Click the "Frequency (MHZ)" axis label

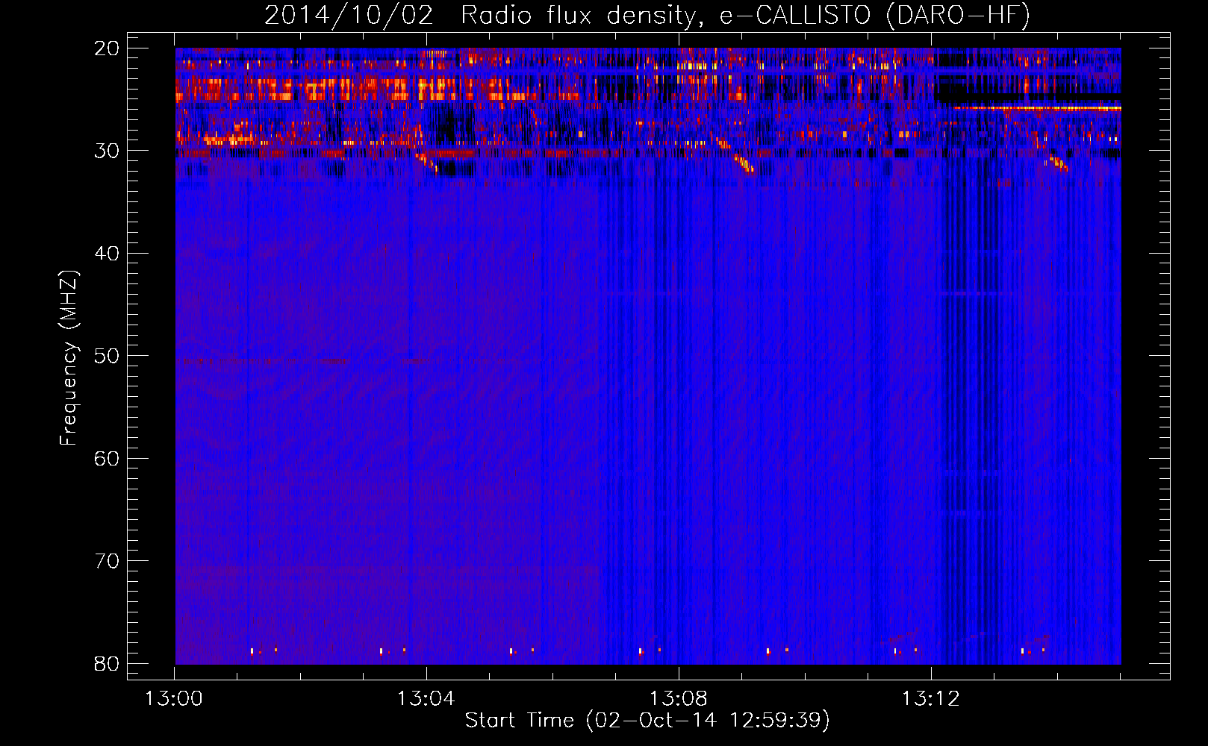[x=69, y=358]
